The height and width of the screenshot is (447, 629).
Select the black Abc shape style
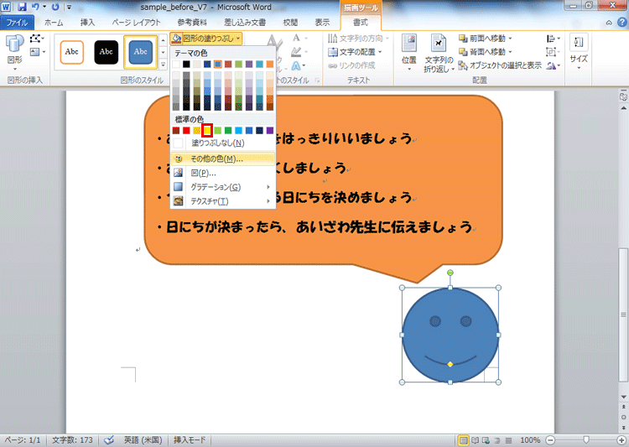coord(106,52)
